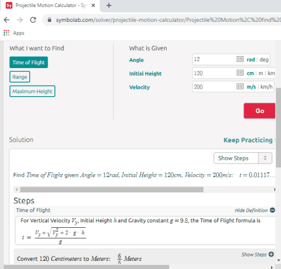The image size is (281, 269).
Task: Go forward using the browser forward arrow
Action: tap(20, 20)
